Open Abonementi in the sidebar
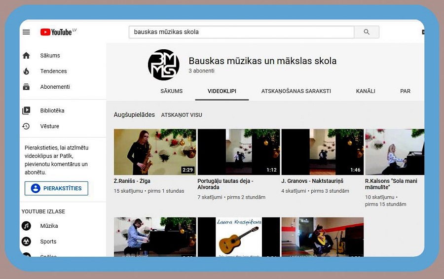This screenshot has width=444, height=279. [55, 87]
